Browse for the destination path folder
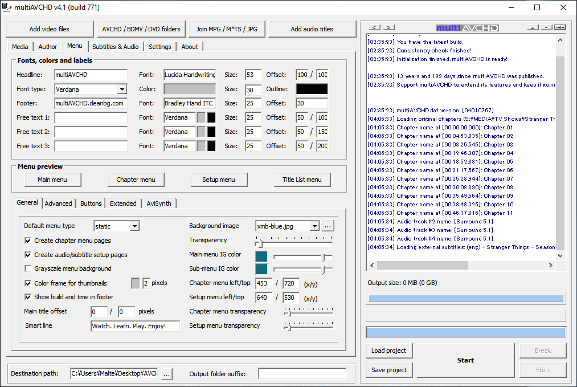This screenshot has height=387, width=577. pyautogui.click(x=166, y=374)
